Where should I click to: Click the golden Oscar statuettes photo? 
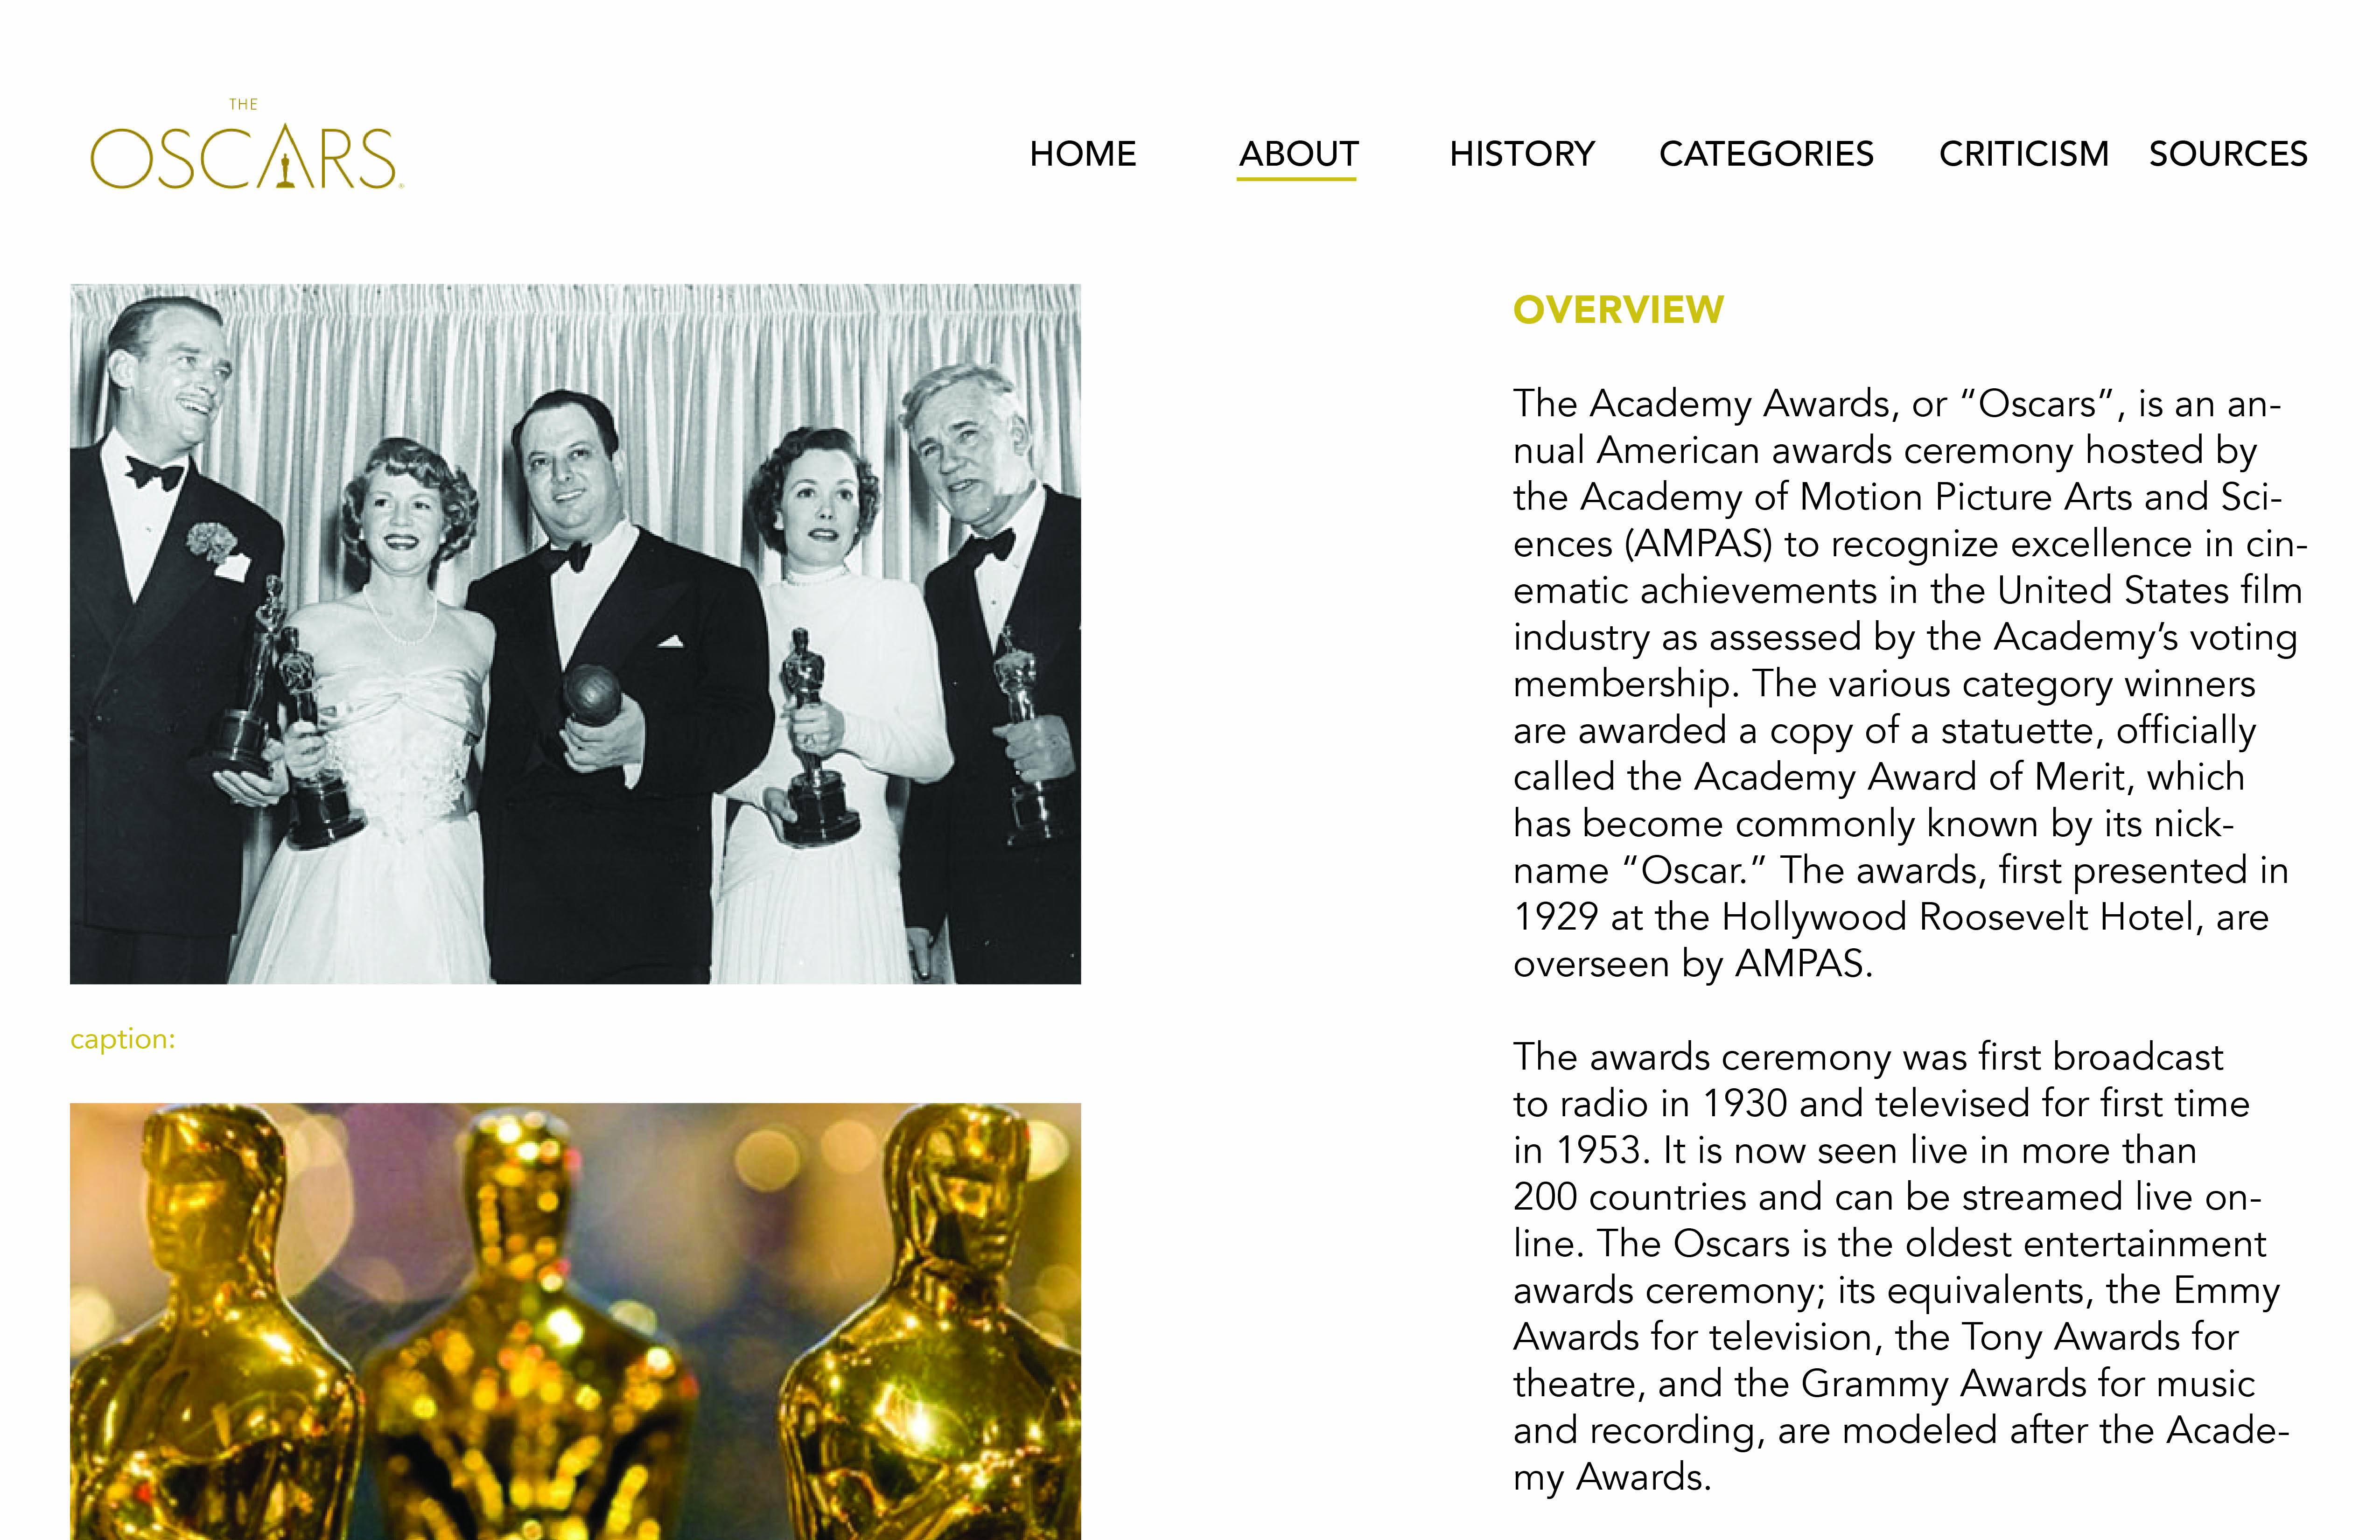pos(575,1321)
